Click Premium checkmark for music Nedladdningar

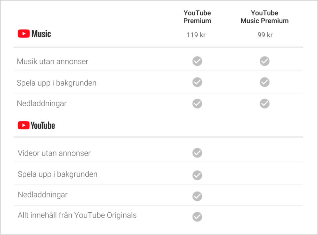[x=197, y=103]
